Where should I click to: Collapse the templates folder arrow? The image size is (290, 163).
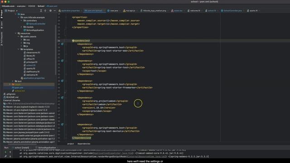click(19, 49)
